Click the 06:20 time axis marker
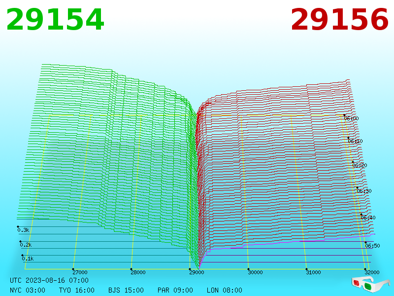This screenshot has height=296, width=394. tap(360, 165)
